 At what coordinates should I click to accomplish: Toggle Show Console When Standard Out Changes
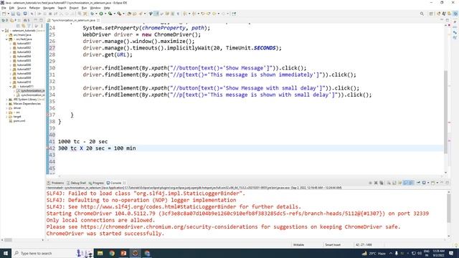pyautogui.click(x=405, y=183)
